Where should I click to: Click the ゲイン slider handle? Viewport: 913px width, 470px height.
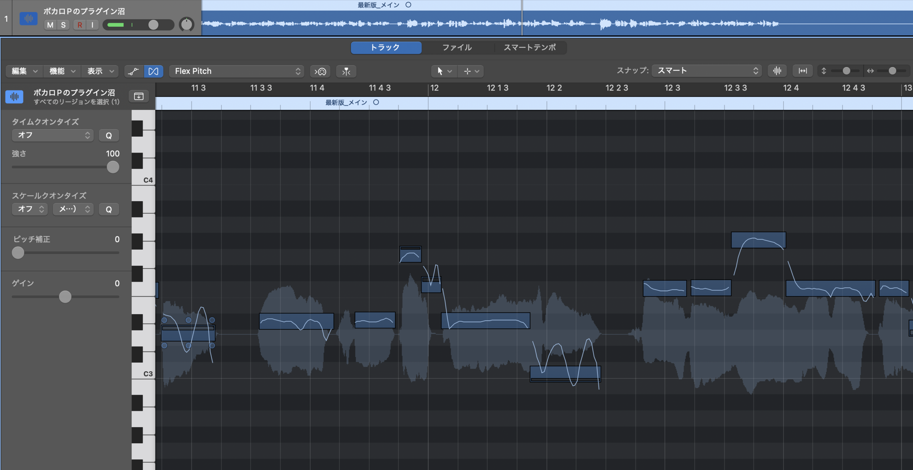(65, 297)
